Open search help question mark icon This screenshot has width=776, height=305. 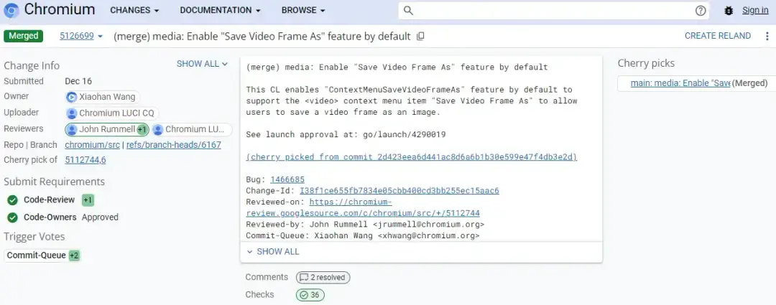[x=701, y=10]
